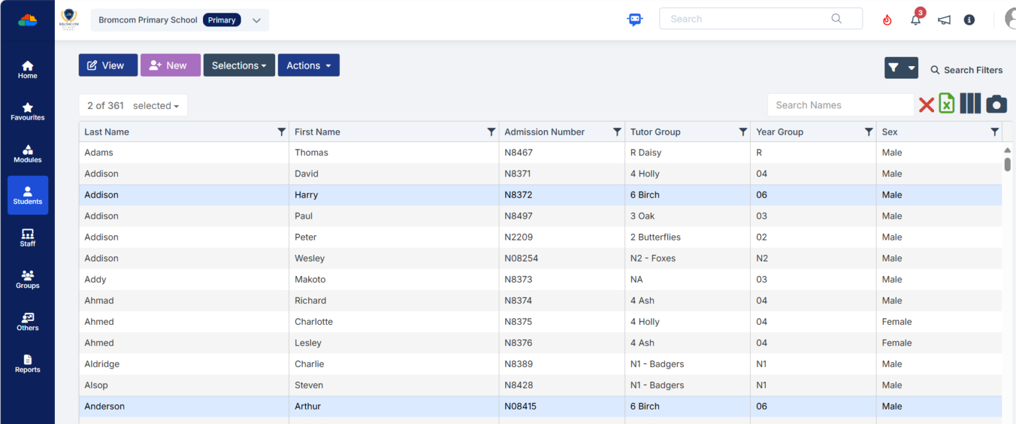Click the Last Name column filter icon
The width and height of the screenshot is (1016, 424).
pos(281,132)
